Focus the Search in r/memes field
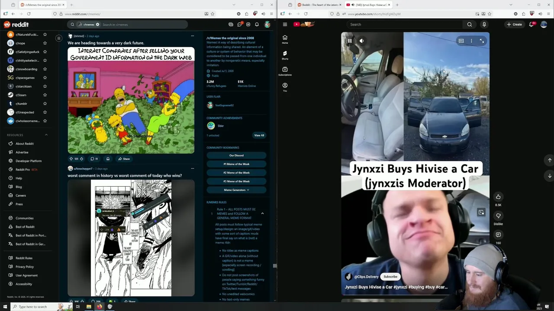This screenshot has width=554, height=311. (143, 25)
